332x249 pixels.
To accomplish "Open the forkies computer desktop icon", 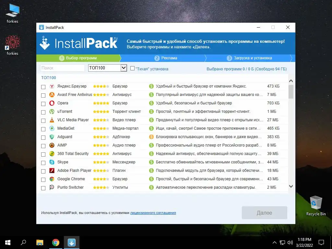I will (x=13, y=13).
